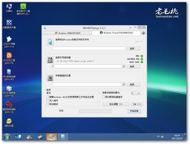Enable 无人值守 checkbox
The height and width of the screenshot is (144, 190).
coord(48,101)
